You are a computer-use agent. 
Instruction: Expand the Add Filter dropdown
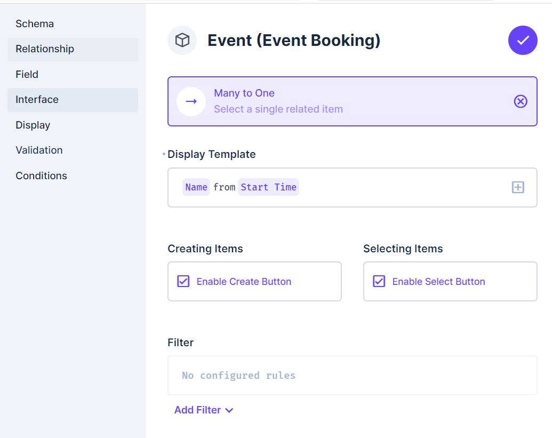(198, 410)
